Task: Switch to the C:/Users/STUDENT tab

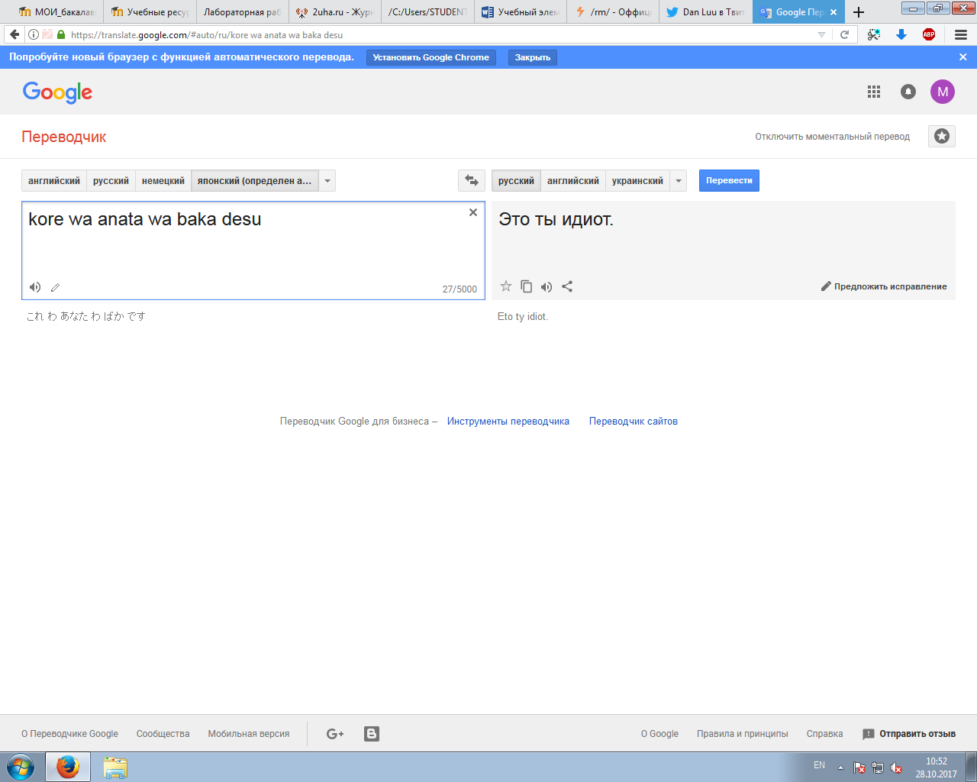Action: coord(427,12)
